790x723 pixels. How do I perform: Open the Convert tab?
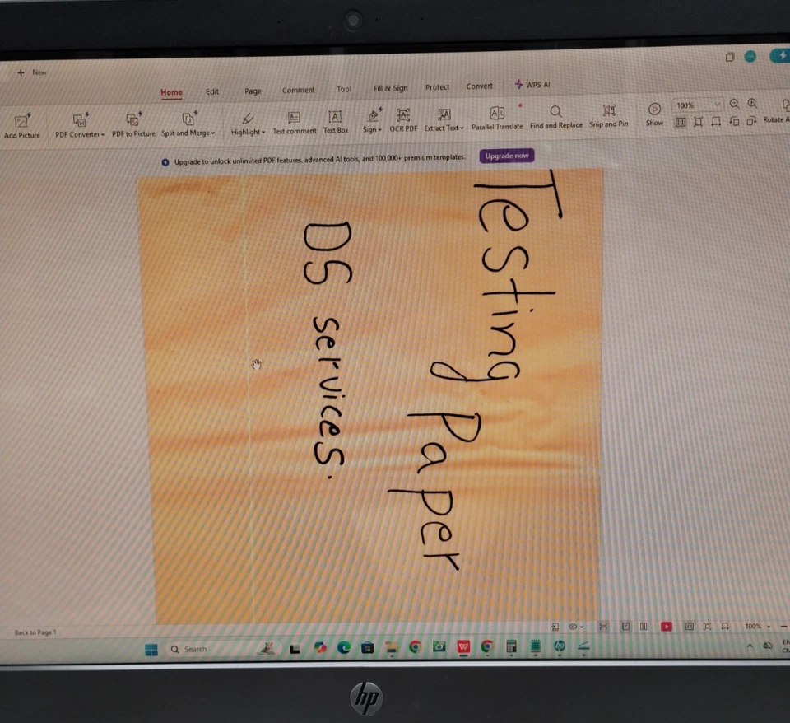pos(479,86)
